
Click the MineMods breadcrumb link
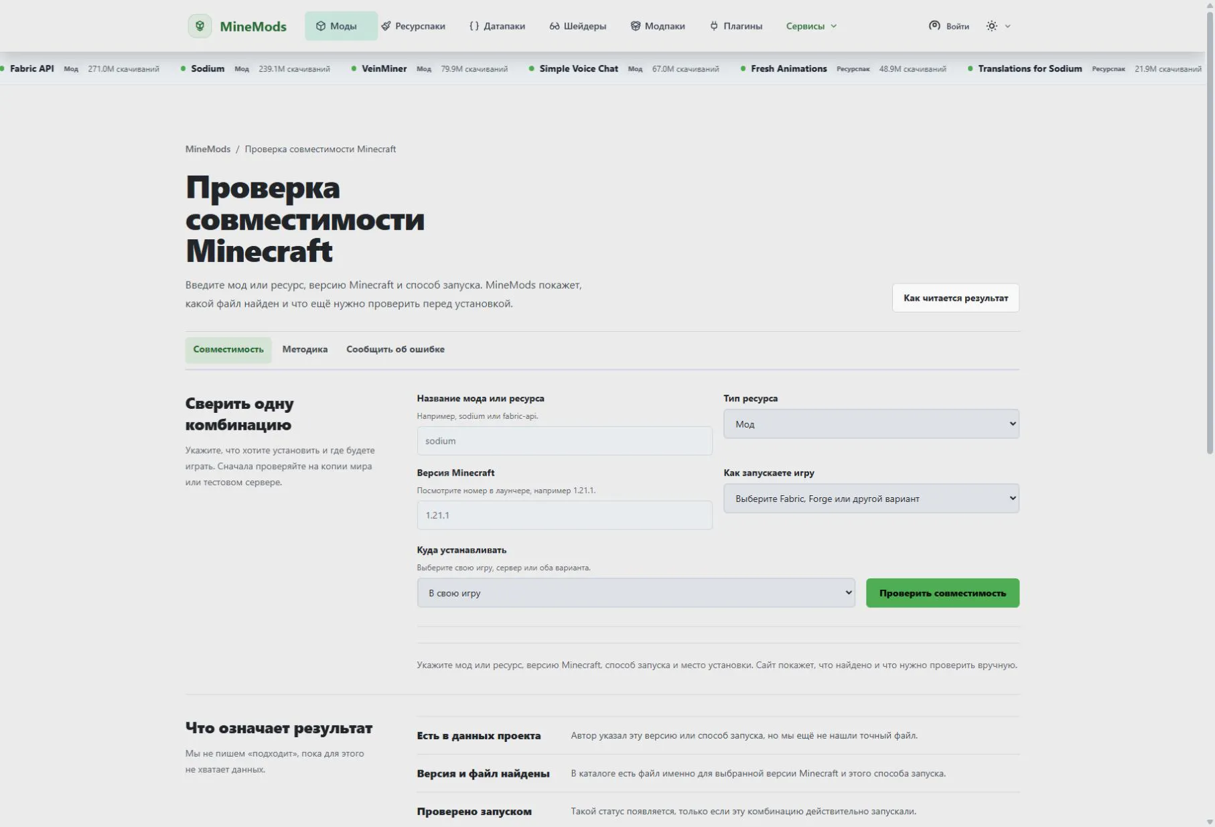tap(208, 149)
